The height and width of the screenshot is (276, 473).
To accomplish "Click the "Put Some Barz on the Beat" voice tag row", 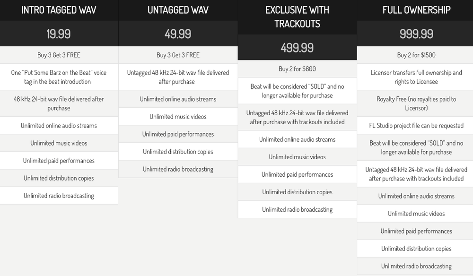I will point(59,77).
